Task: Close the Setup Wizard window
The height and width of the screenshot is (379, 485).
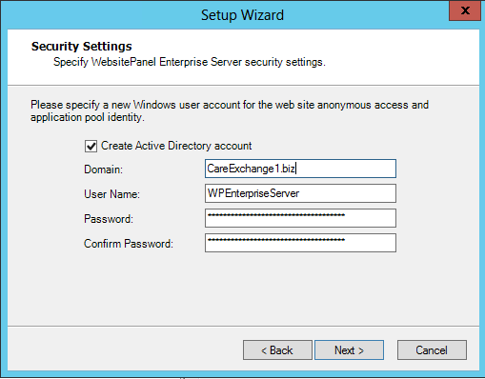Action: 465,10
